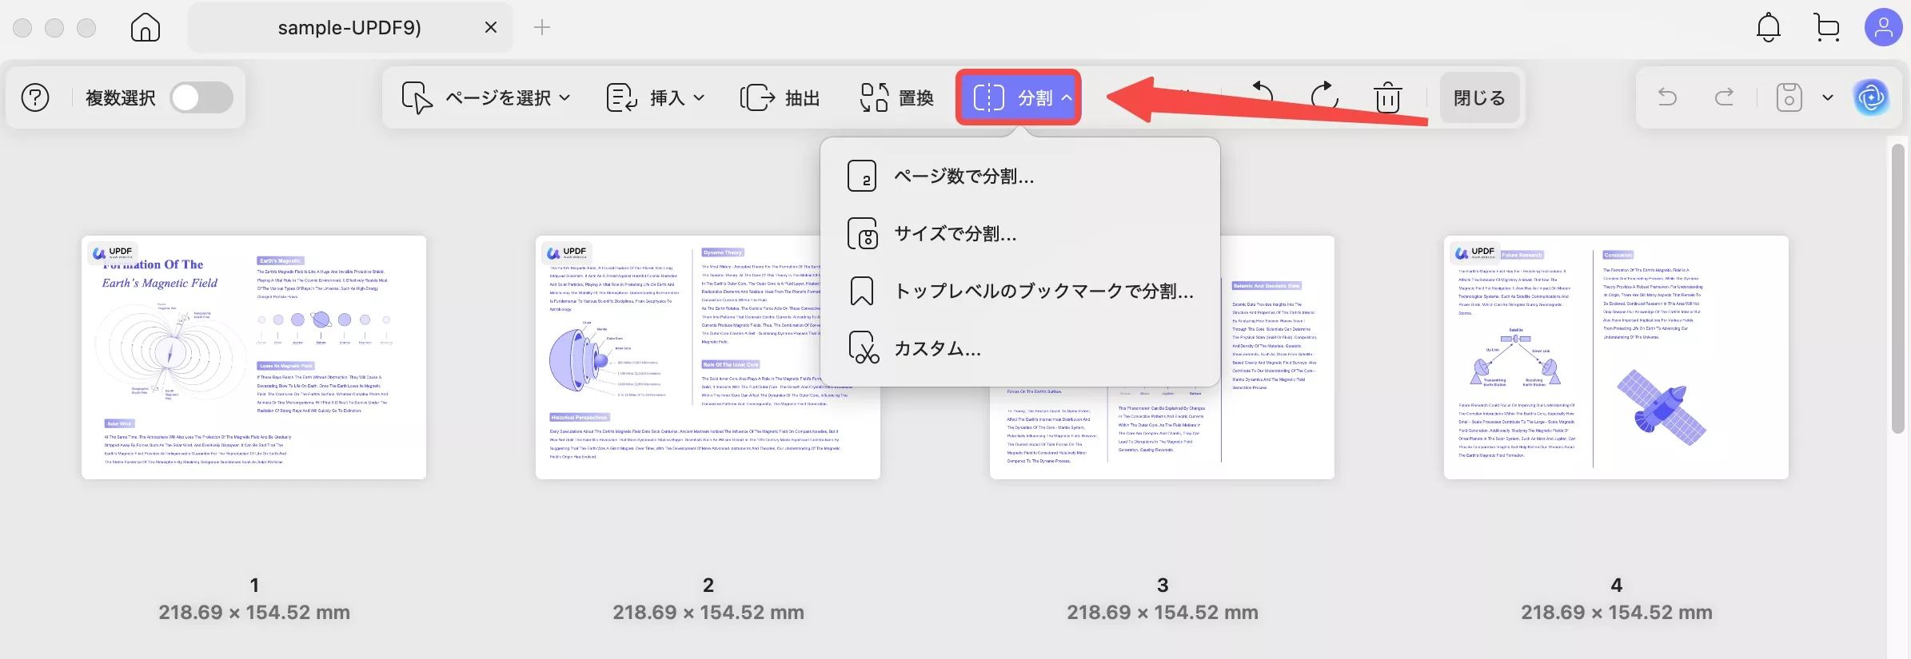Click the vertical scrollbar
This screenshot has height=659, width=1911.
coord(1898,288)
